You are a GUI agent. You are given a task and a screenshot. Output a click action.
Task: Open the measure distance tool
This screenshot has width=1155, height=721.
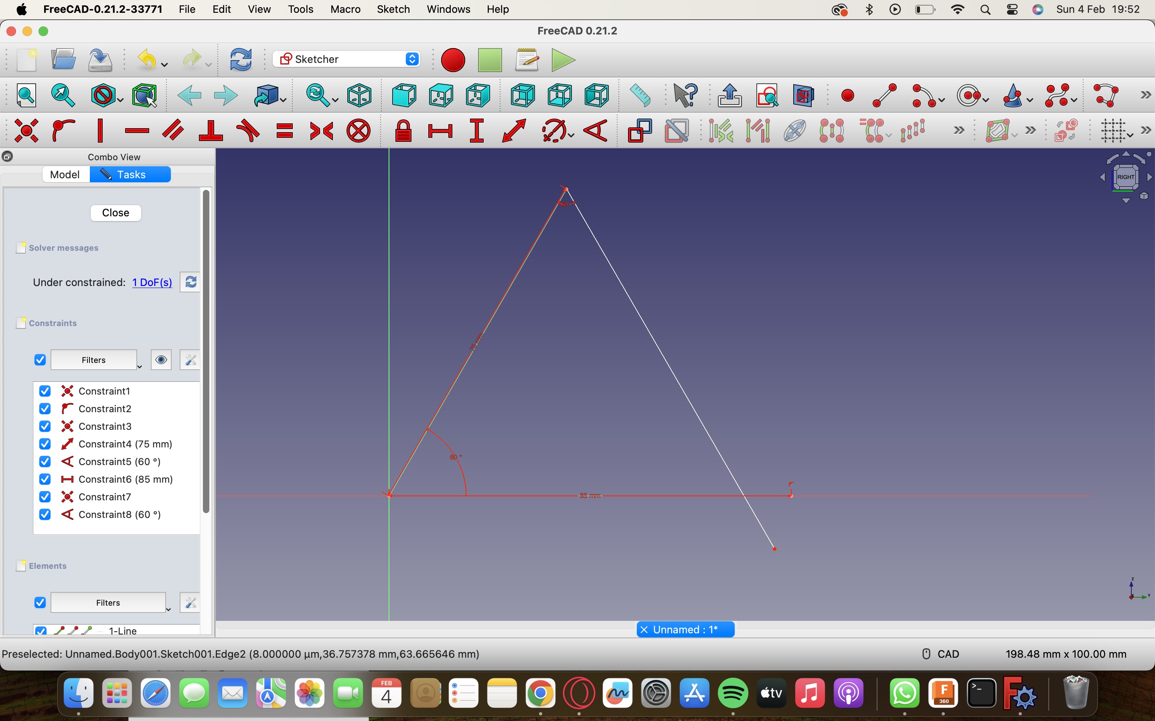[640, 95]
